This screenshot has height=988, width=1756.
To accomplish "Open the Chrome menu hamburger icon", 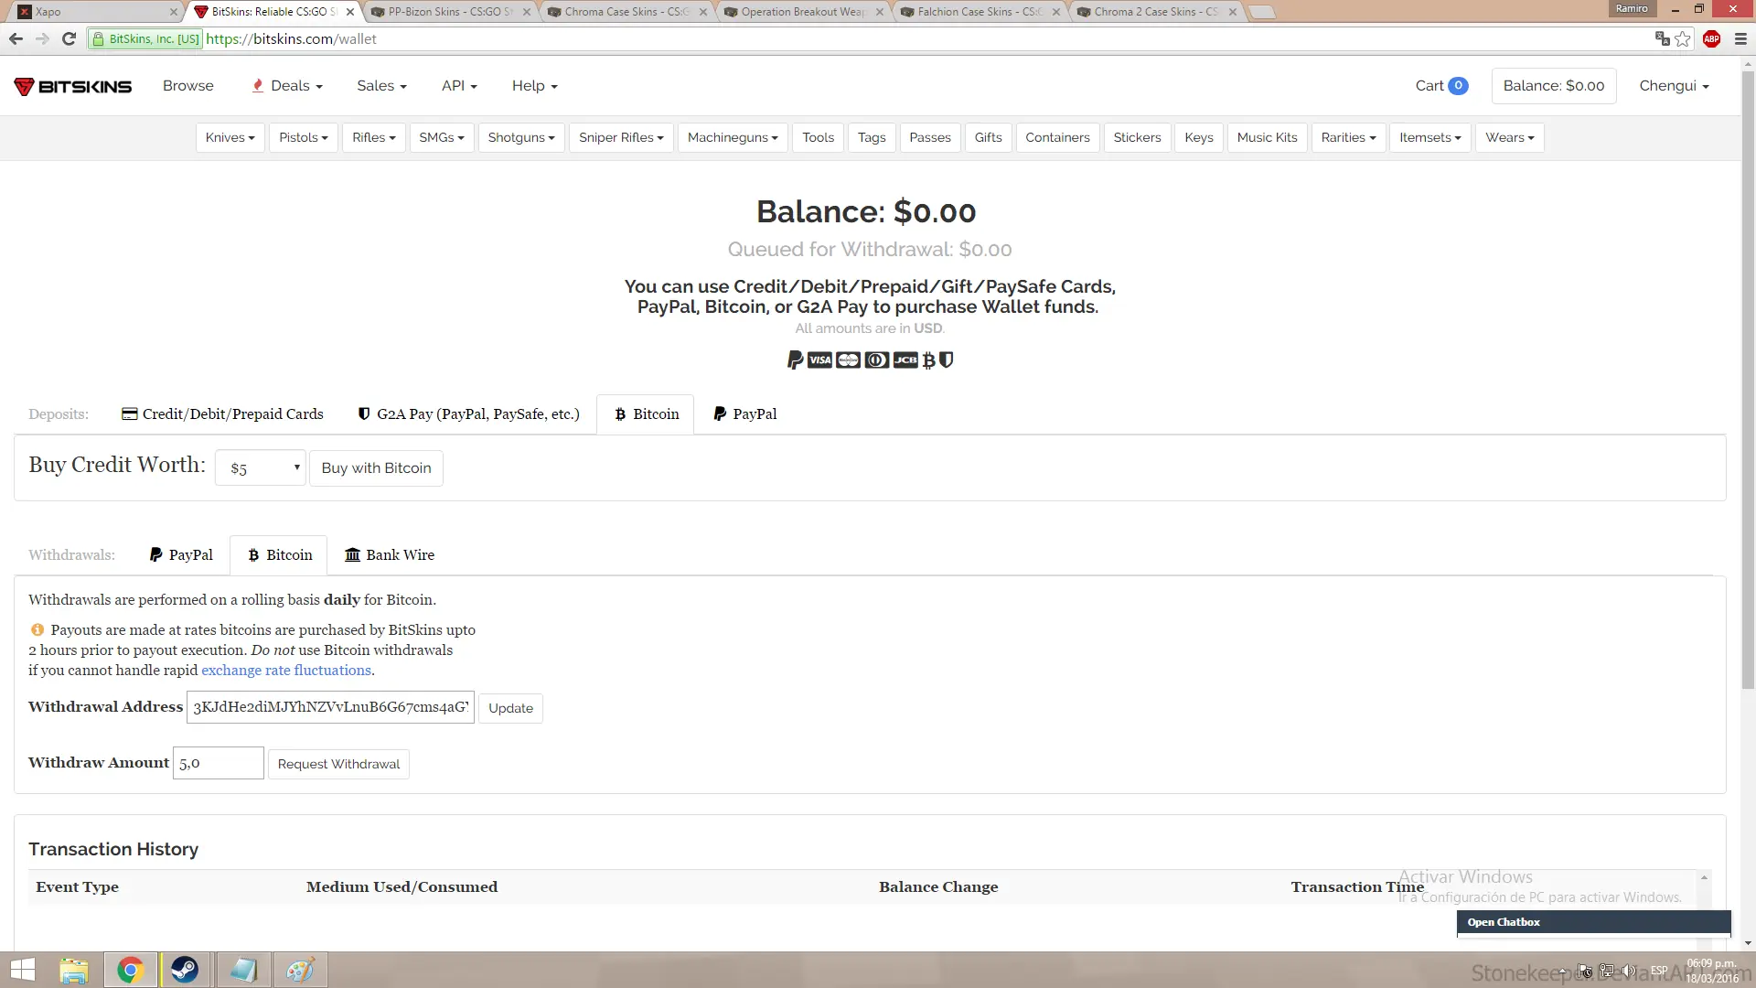I will coord(1740,38).
